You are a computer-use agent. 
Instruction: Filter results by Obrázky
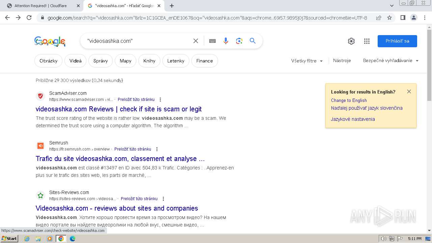48,61
